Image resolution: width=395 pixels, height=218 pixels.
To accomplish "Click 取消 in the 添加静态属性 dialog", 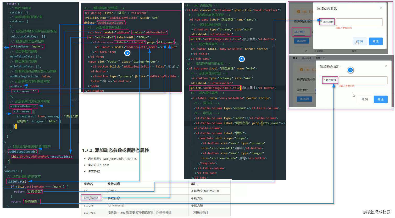I will 365,99.
